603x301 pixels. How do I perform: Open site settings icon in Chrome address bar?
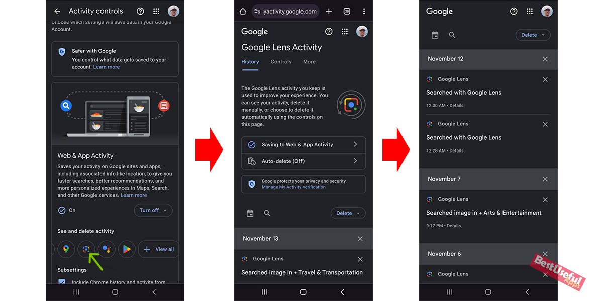coord(257,11)
